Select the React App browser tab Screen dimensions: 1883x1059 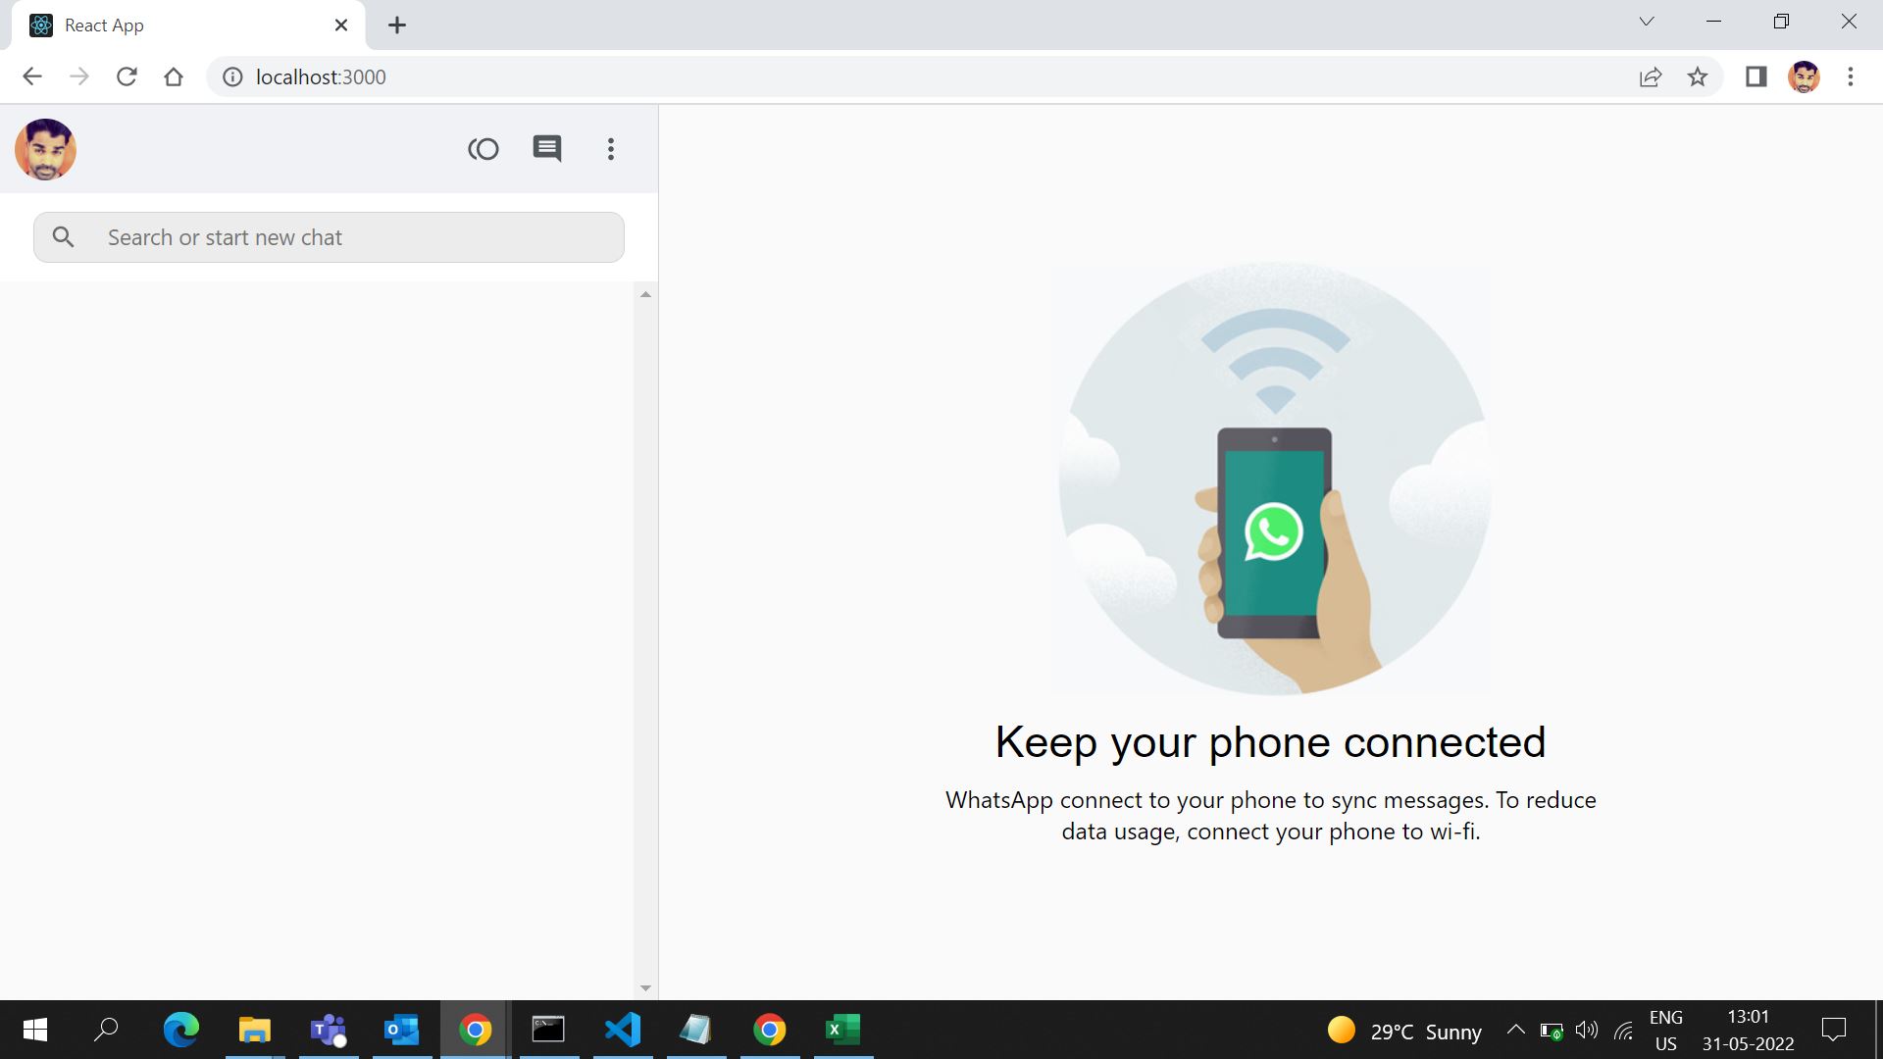click(x=188, y=25)
